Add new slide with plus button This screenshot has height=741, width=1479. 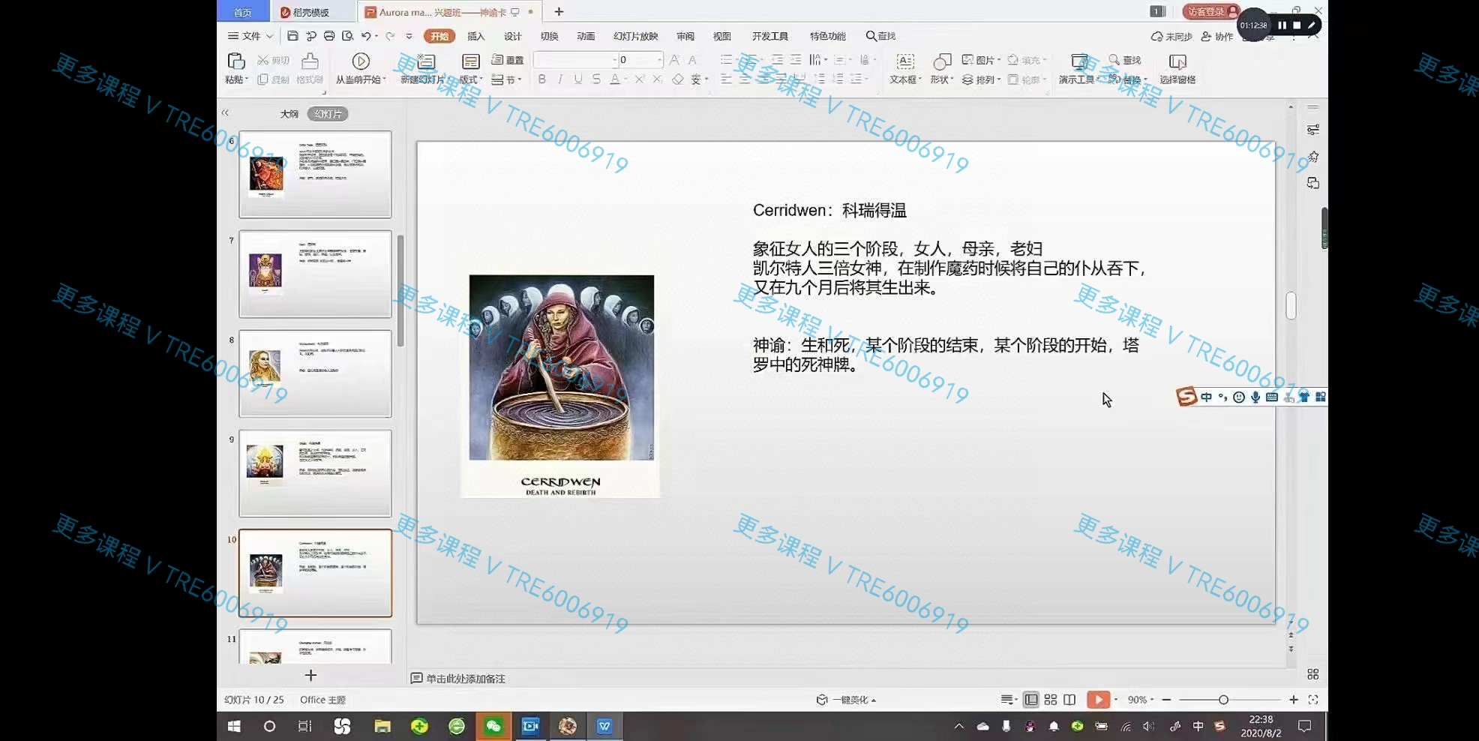point(310,676)
